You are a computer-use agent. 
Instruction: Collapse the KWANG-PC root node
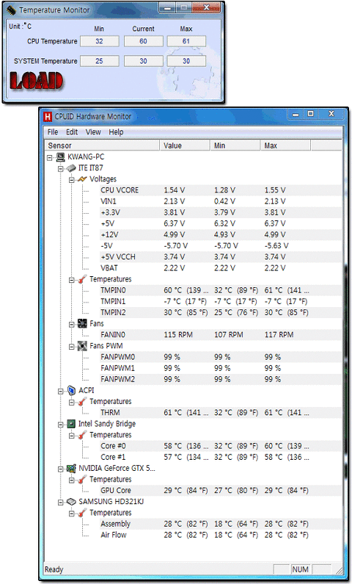click(49, 157)
